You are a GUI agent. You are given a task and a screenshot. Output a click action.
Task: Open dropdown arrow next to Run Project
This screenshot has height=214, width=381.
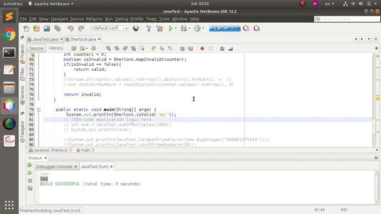[x=176, y=29]
